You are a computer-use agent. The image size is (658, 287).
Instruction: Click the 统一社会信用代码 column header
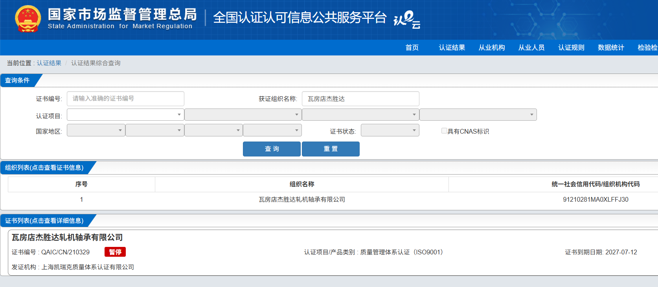point(596,184)
